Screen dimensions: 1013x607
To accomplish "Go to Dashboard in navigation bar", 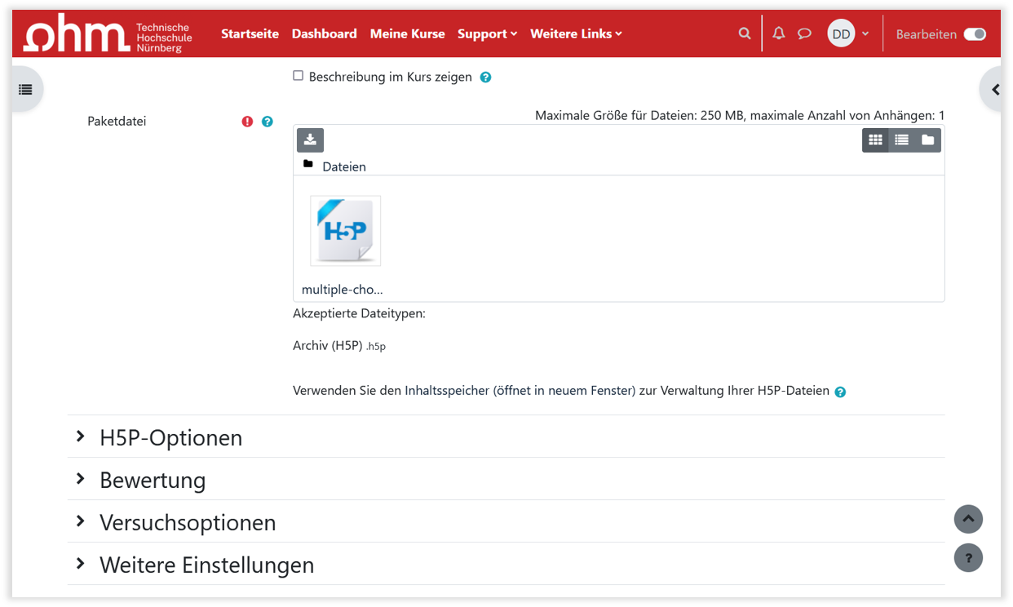I will click(324, 33).
